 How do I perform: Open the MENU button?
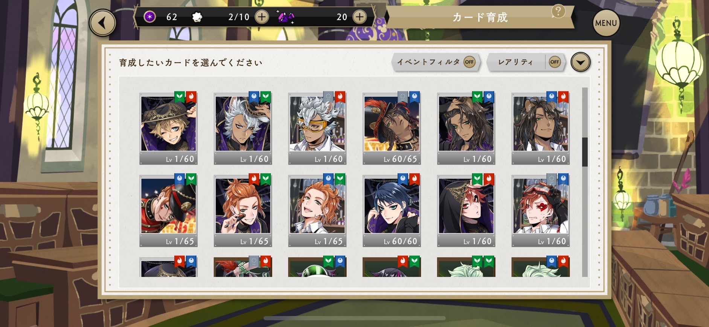606,23
